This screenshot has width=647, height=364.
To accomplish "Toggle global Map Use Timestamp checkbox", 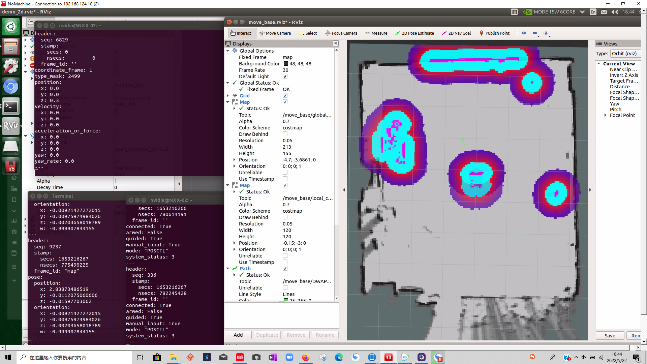I will point(285,179).
